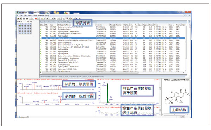Click the print toolbar icon

pos(27,18)
